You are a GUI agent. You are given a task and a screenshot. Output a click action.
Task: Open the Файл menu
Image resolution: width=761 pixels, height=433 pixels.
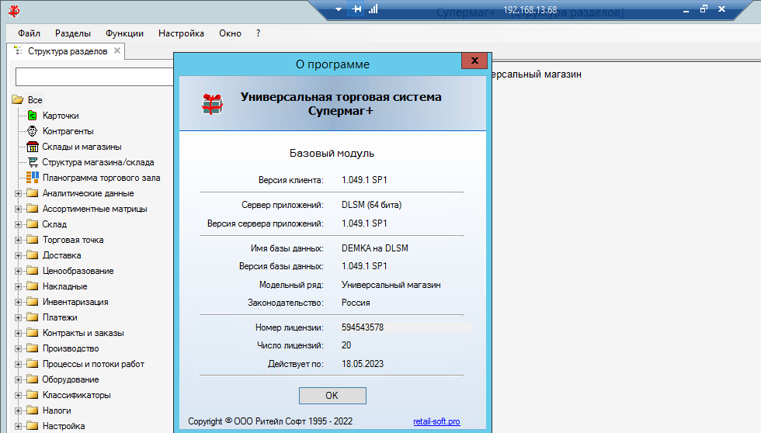tap(30, 33)
